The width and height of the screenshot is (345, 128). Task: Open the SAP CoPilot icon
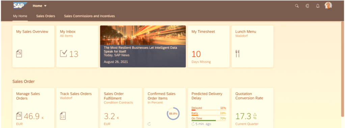(308, 6)
